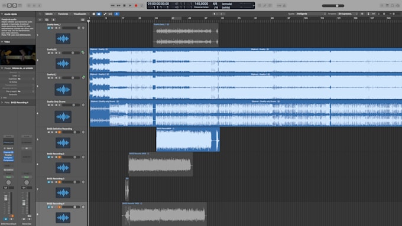Open the left-click tool pointer menu
402x226 pixels.
pyautogui.click(x=215, y=14)
